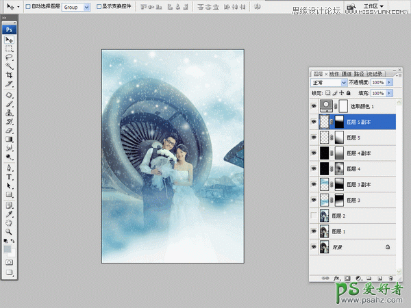Show the hidden 图层 2 layer
Image resolution: width=411 pixels, height=308 pixels.
pos(314,215)
